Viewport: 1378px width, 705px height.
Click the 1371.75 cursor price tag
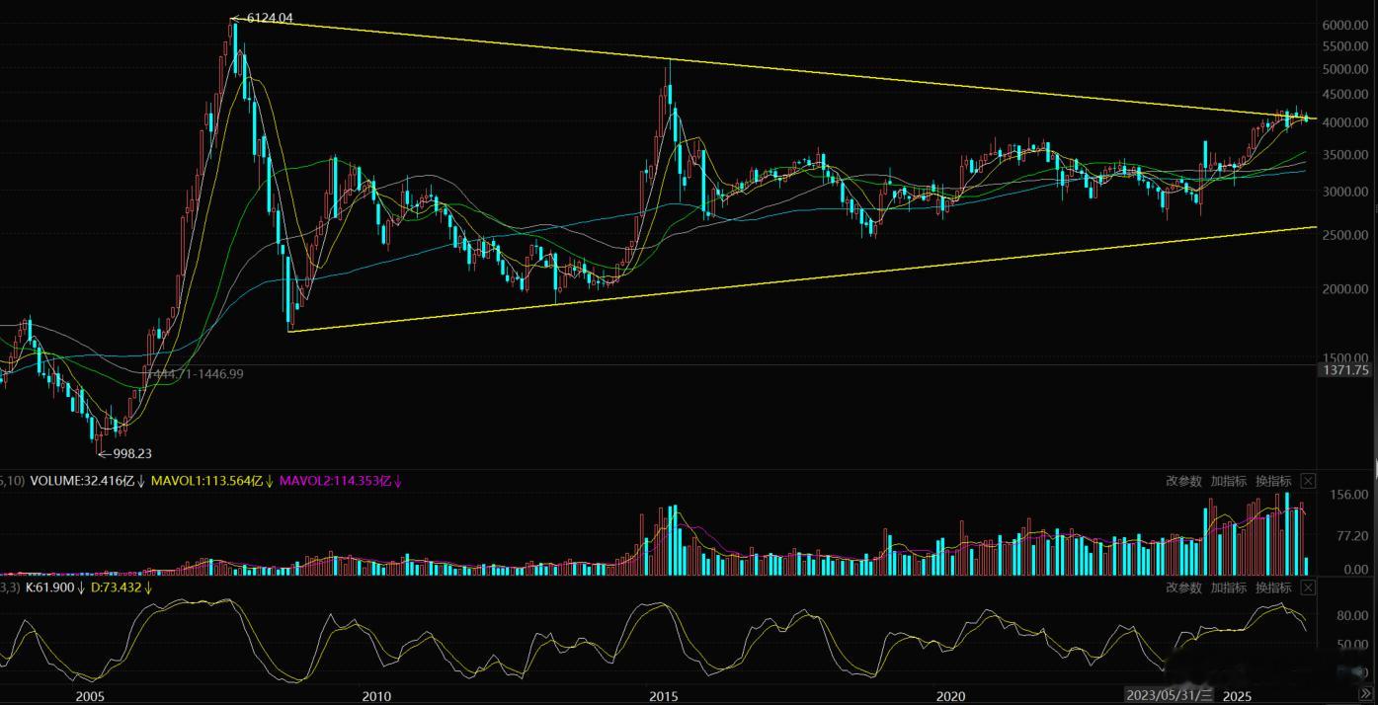click(x=1345, y=370)
